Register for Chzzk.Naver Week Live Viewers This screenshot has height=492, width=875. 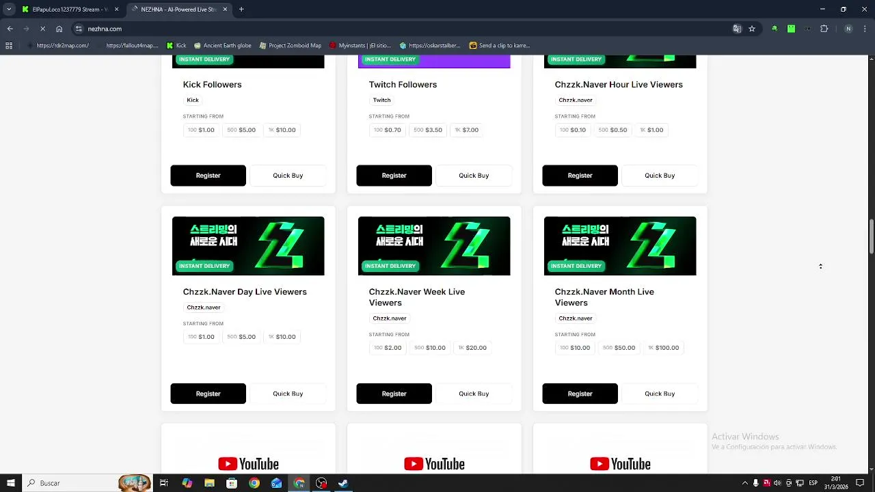(394, 394)
